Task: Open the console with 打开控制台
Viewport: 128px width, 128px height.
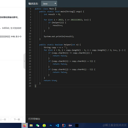Action: [x=34, y=119]
